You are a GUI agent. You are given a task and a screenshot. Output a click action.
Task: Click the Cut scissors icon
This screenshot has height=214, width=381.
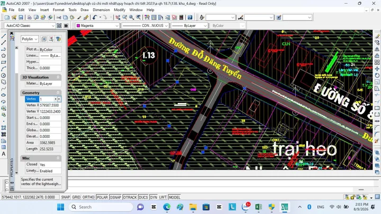[59, 17]
